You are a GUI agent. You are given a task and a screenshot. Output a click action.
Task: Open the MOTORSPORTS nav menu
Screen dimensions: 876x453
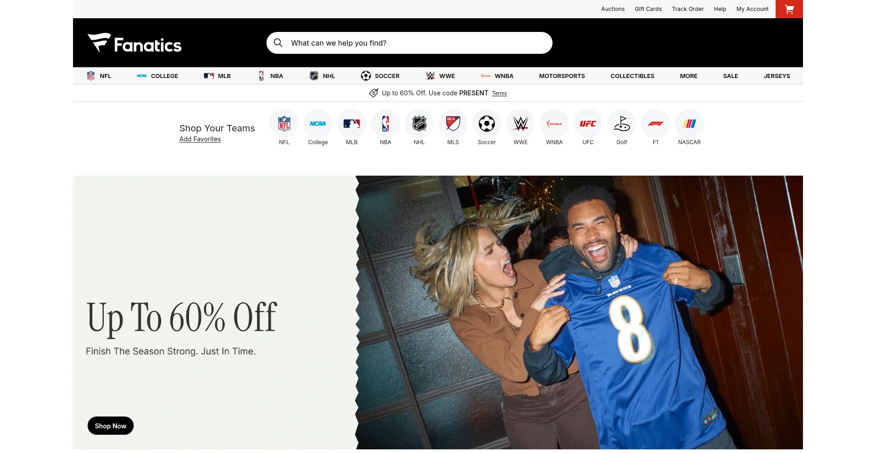[x=562, y=76]
